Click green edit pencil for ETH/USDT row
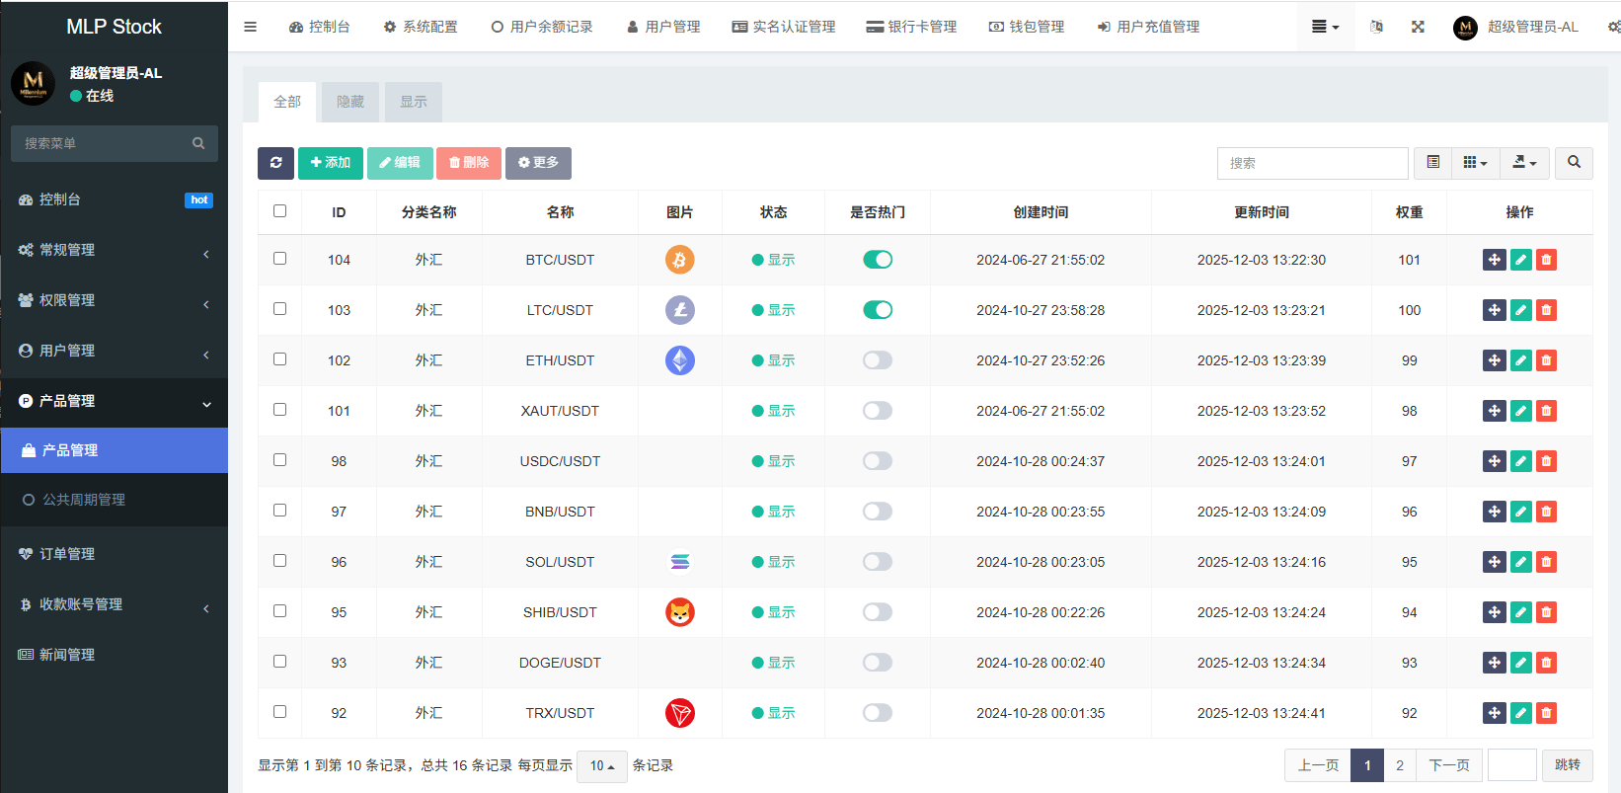1621x793 pixels. tap(1520, 360)
